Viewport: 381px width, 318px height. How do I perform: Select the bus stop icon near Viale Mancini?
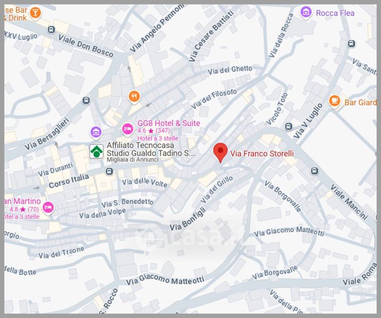[315, 171]
